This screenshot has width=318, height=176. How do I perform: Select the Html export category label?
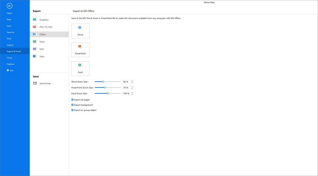click(x=42, y=42)
